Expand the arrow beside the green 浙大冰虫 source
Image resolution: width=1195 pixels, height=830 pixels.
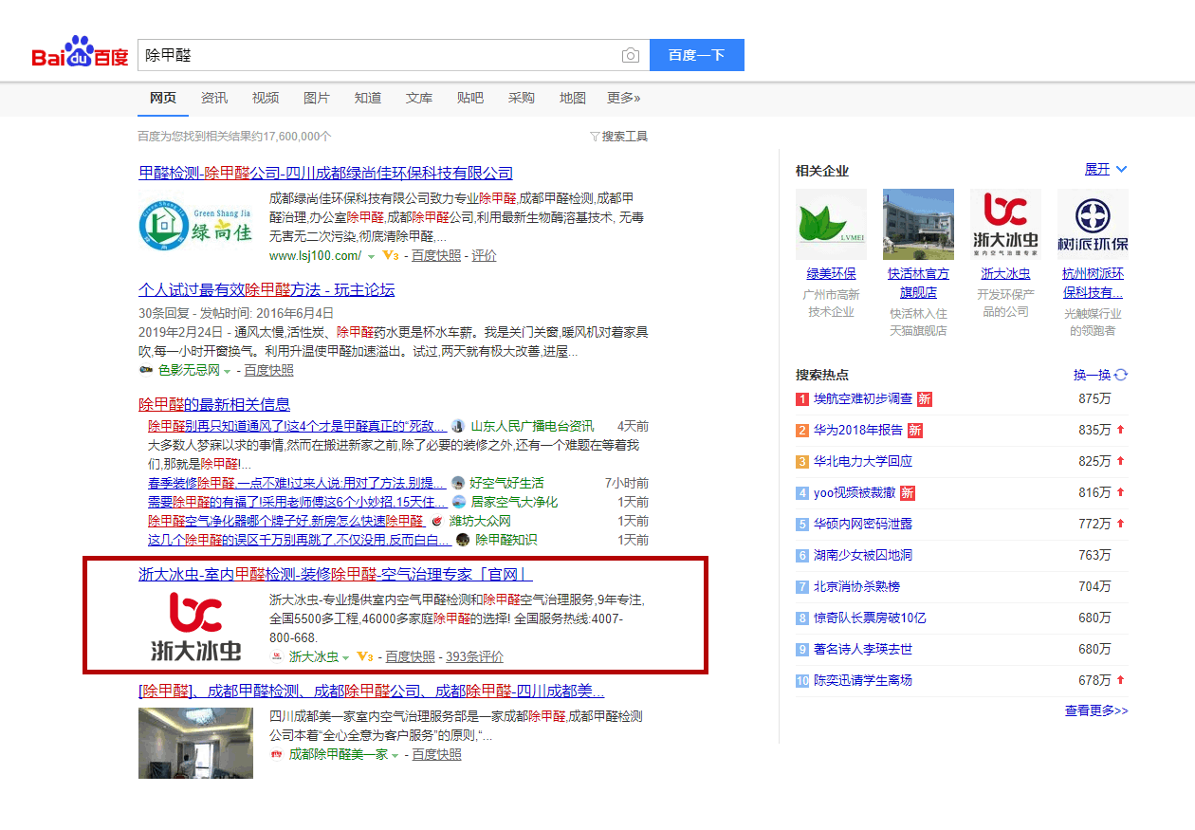pos(345,657)
